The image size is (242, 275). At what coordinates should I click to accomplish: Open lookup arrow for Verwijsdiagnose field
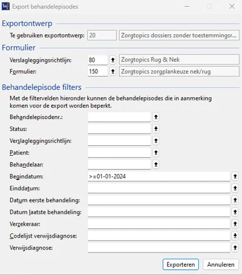click(x=235, y=248)
